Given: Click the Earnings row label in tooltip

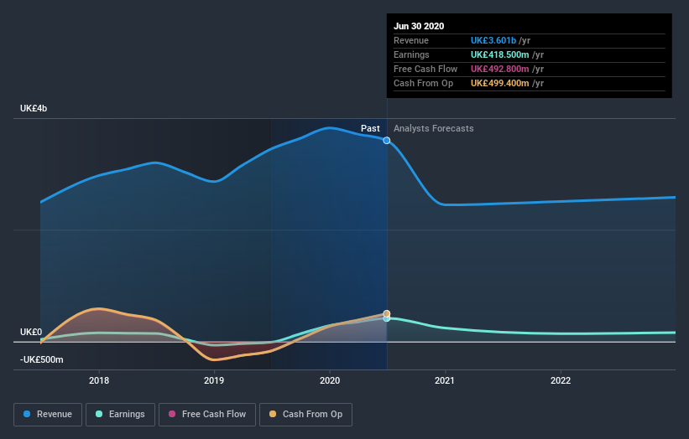Looking at the screenshot, I should 411,54.
